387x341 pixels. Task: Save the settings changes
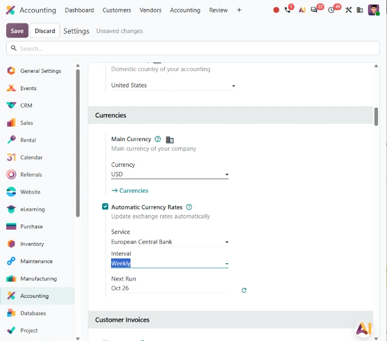(x=17, y=31)
